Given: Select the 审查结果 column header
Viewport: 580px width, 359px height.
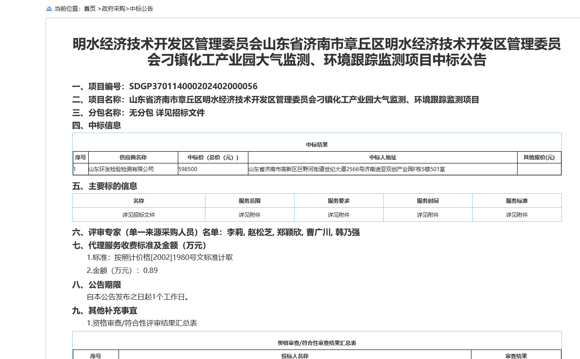Looking at the screenshot, I should pos(516,356).
